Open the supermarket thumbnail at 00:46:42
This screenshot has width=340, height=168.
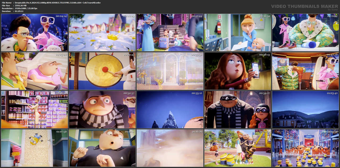tap(35, 110)
